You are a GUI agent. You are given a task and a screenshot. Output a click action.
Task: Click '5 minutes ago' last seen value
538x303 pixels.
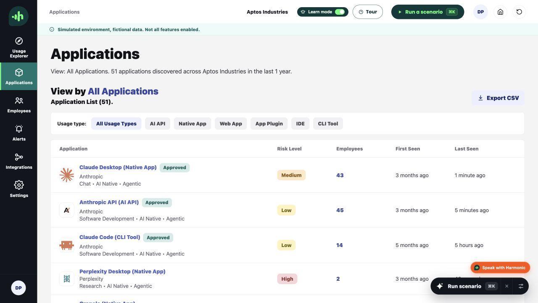pos(472,210)
